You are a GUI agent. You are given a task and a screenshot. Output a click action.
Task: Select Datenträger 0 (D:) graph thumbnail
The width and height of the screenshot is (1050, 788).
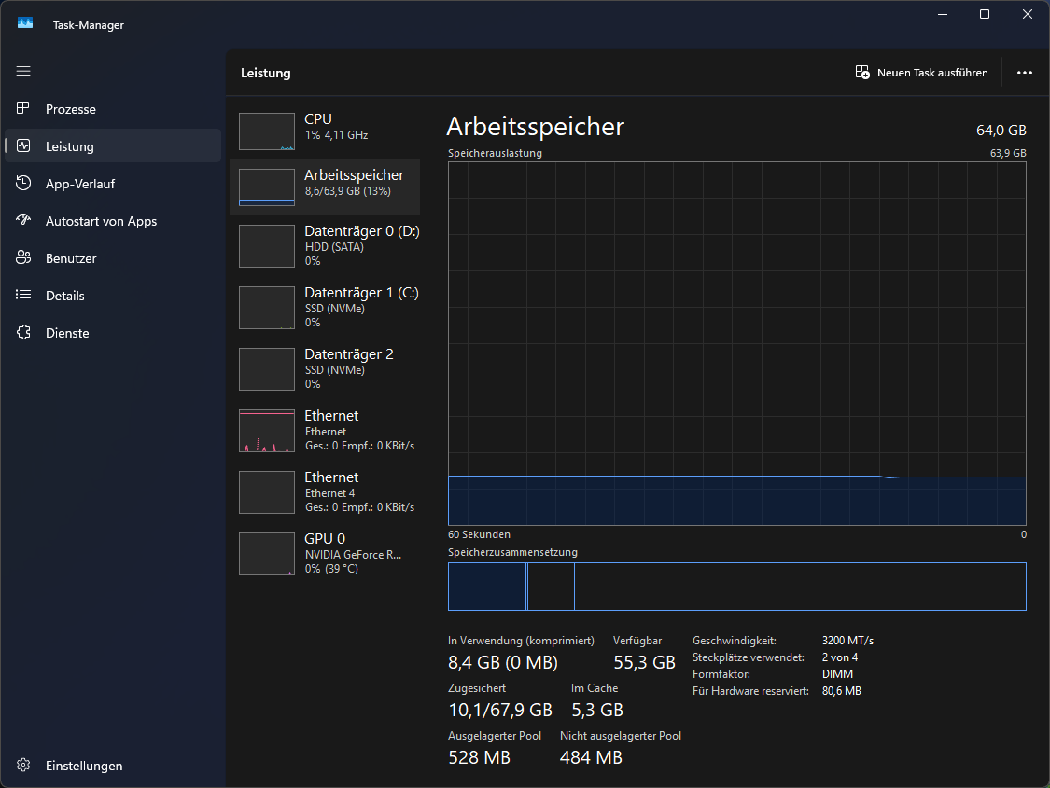pyautogui.click(x=267, y=246)
